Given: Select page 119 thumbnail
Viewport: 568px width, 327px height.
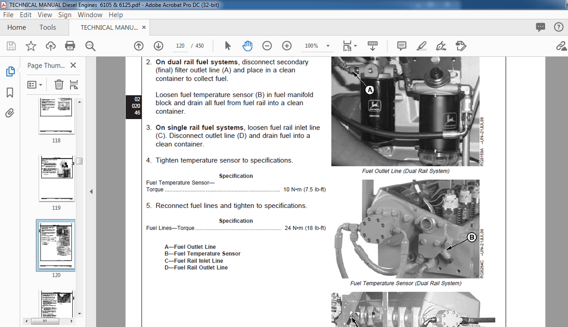Looking at the screenshot, I should click(x=56, y=179).
